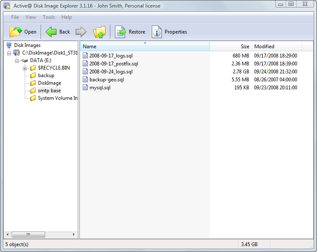Open the Tools menu
This screenshot has width=317, height=252.
pyautogui.click(x=49, y=17)
